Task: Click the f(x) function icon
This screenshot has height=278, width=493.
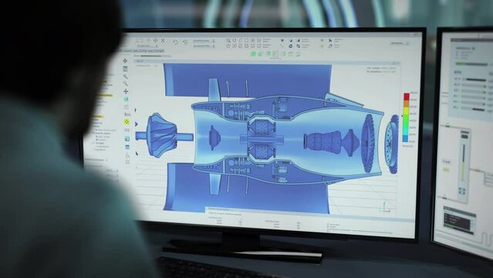Action: pos(127,114)
